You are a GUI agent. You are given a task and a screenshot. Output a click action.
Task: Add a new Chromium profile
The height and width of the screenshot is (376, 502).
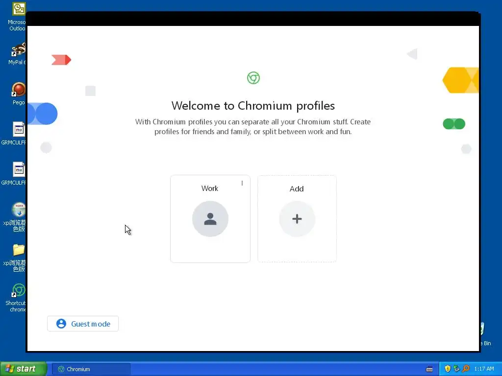click(297, 219)
